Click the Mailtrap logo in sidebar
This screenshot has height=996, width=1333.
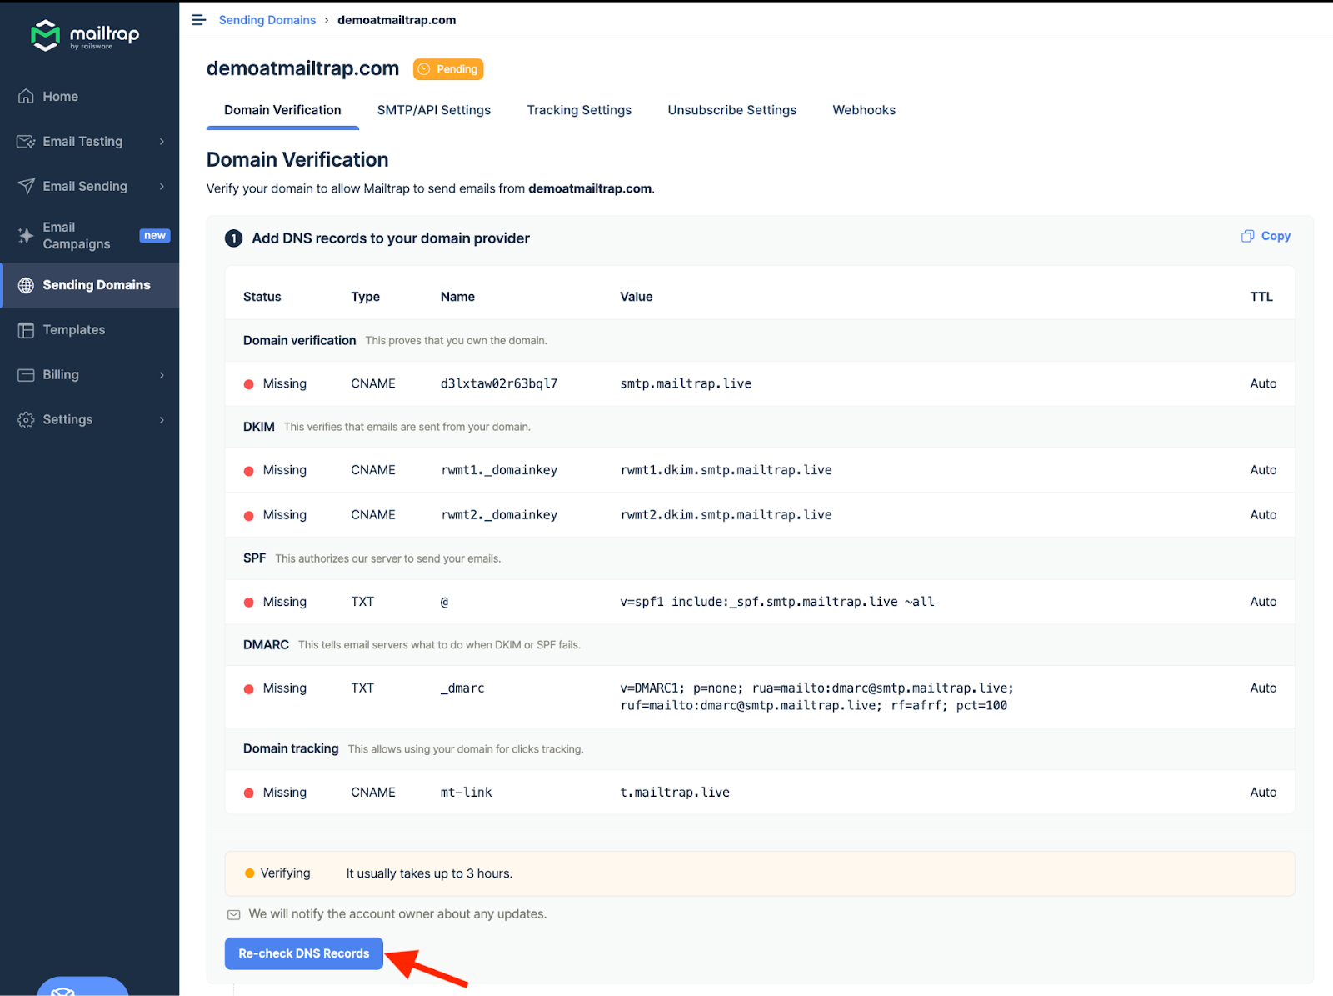point(84,35)
